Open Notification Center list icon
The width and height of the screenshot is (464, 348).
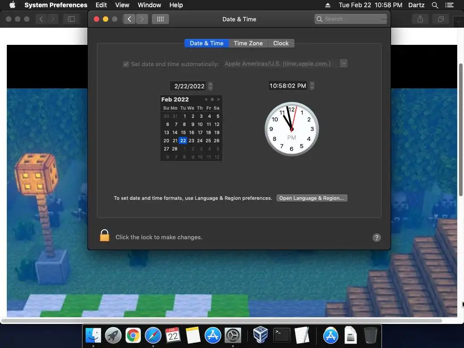click(449, 5)
